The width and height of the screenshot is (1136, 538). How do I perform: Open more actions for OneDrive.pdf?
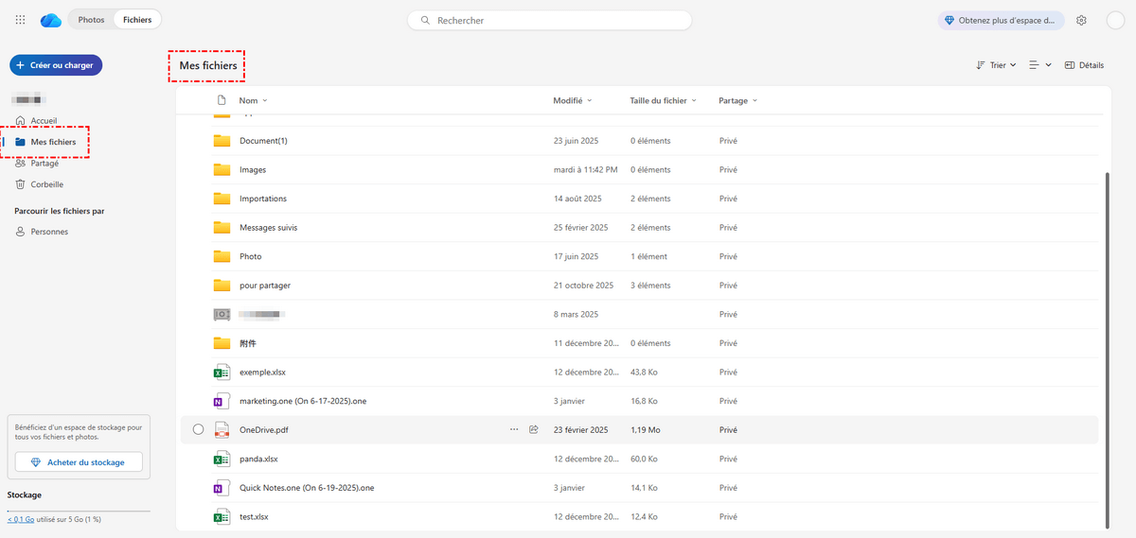(x=514, y=429)
